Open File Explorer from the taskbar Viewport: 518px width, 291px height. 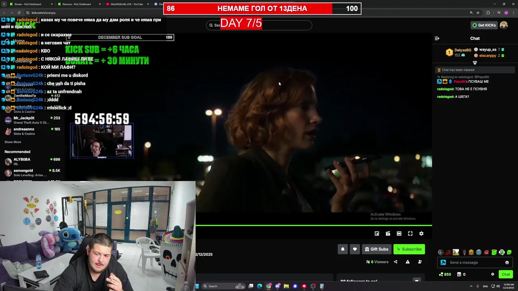286,286
